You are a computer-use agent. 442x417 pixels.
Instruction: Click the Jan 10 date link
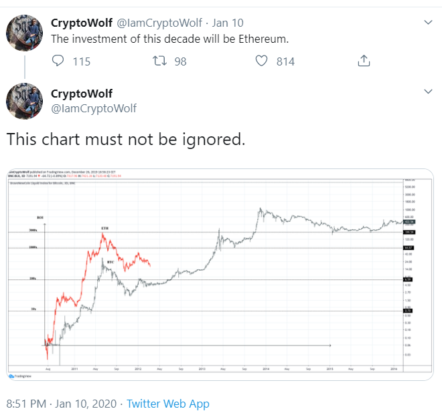point(228,23)
